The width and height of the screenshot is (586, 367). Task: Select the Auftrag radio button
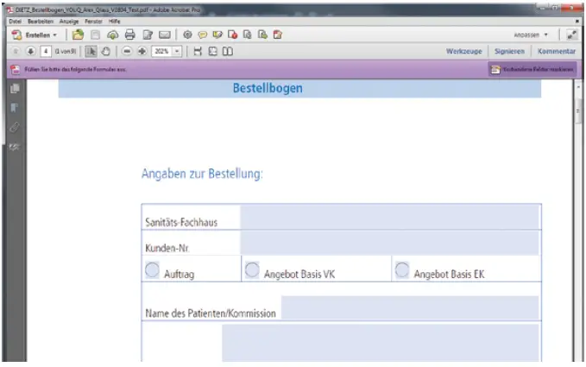pyautogui.click(x=152, y=270)
